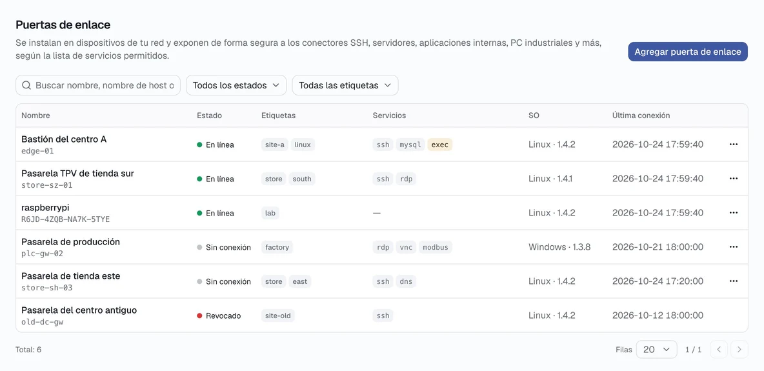Click the site-a tag
Viewport: 764px width, 371px height.
click(275, 145)
